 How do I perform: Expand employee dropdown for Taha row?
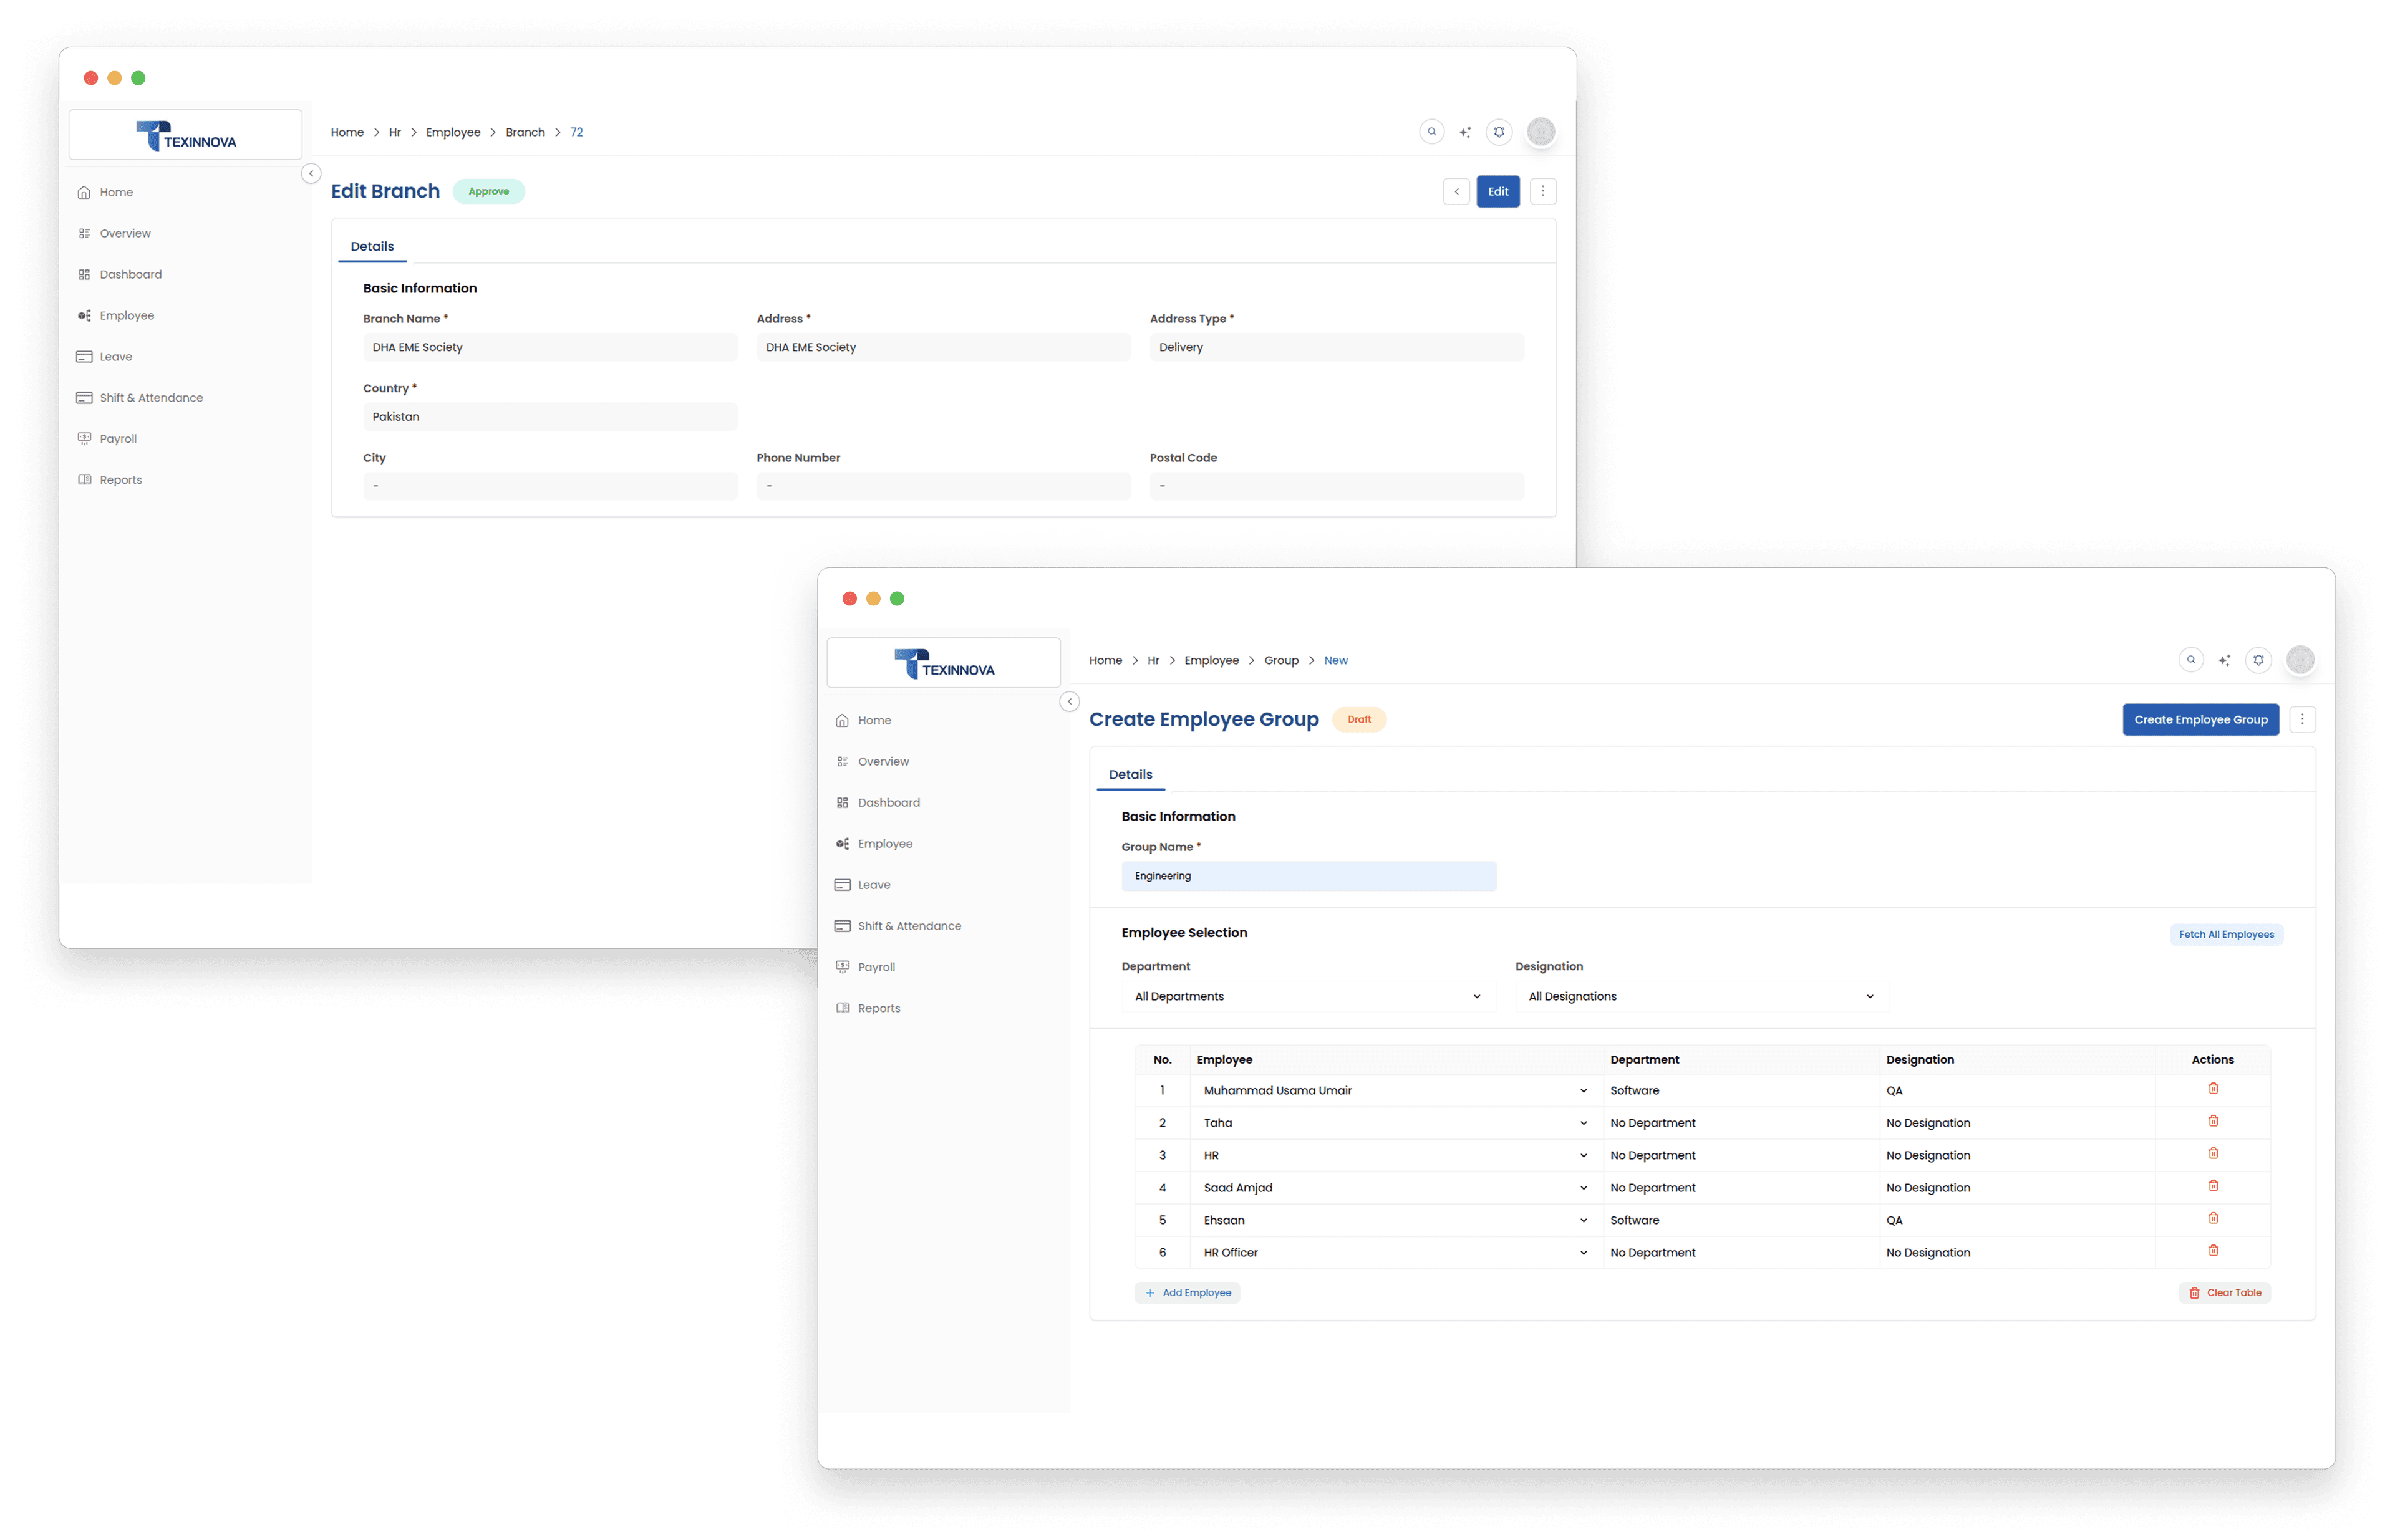pos(1583,1123)
